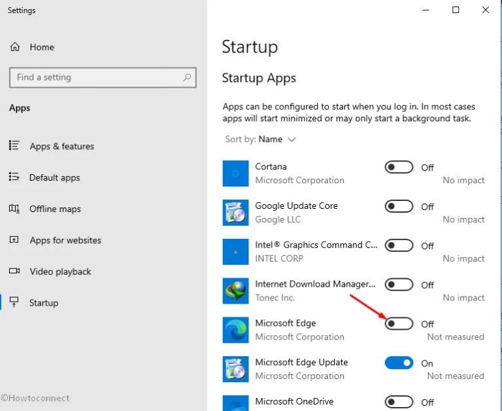Click the Intel Graphics Command Center icon
This screenshot has width=502, height=411.
click(x=235, y=252)
